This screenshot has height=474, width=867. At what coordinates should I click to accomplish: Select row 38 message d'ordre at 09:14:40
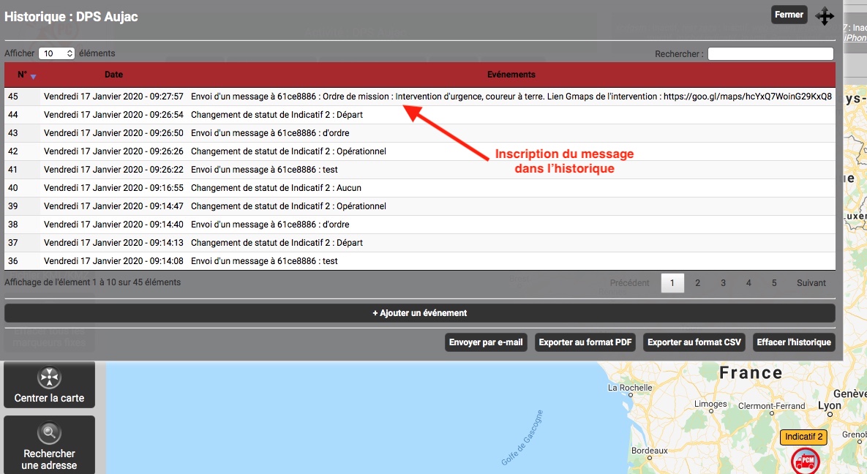point(420,224)
